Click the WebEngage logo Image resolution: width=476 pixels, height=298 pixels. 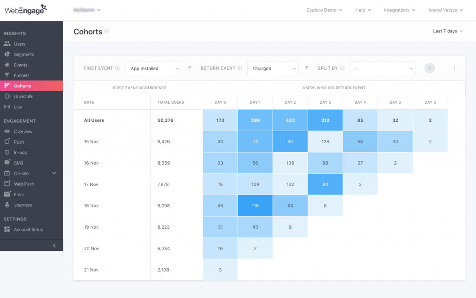(26, 9)
